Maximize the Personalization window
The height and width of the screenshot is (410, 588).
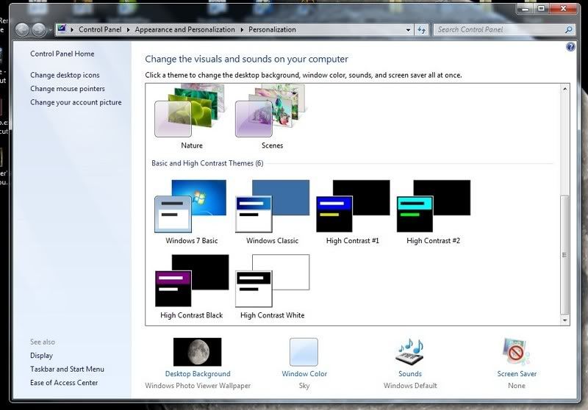[541, 8]
